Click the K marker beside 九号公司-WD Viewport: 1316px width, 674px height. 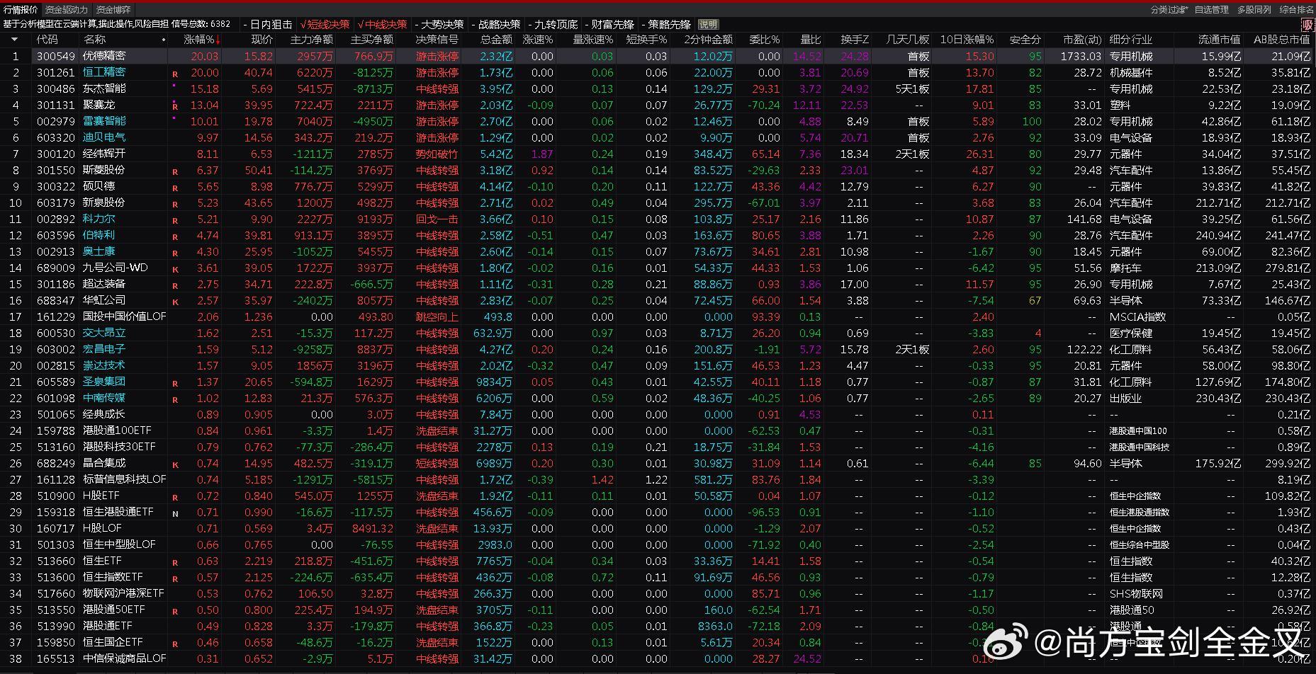click(x=175, y=269)
